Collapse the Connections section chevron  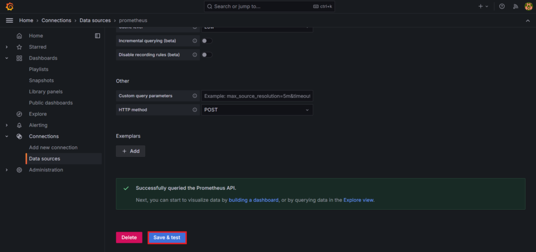(x=6, y=136)
